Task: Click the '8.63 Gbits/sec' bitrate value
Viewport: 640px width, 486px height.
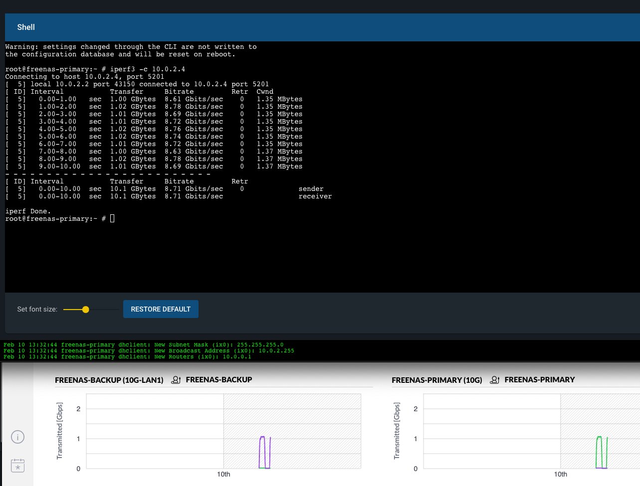Action: tap(194, 152)
